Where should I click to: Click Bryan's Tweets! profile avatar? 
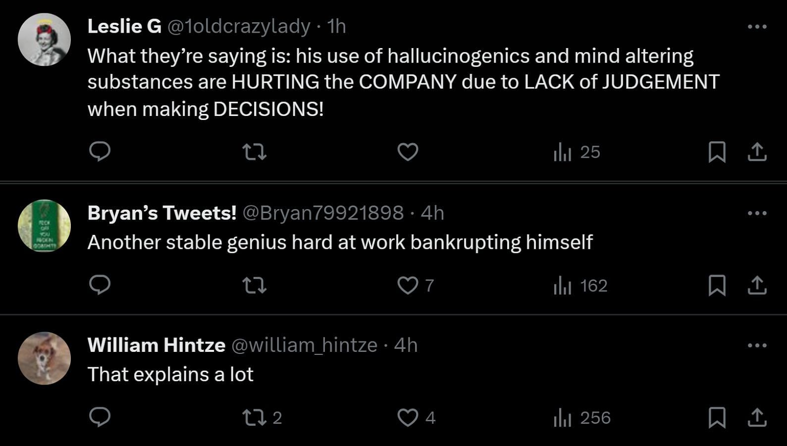tap(44, 225)
